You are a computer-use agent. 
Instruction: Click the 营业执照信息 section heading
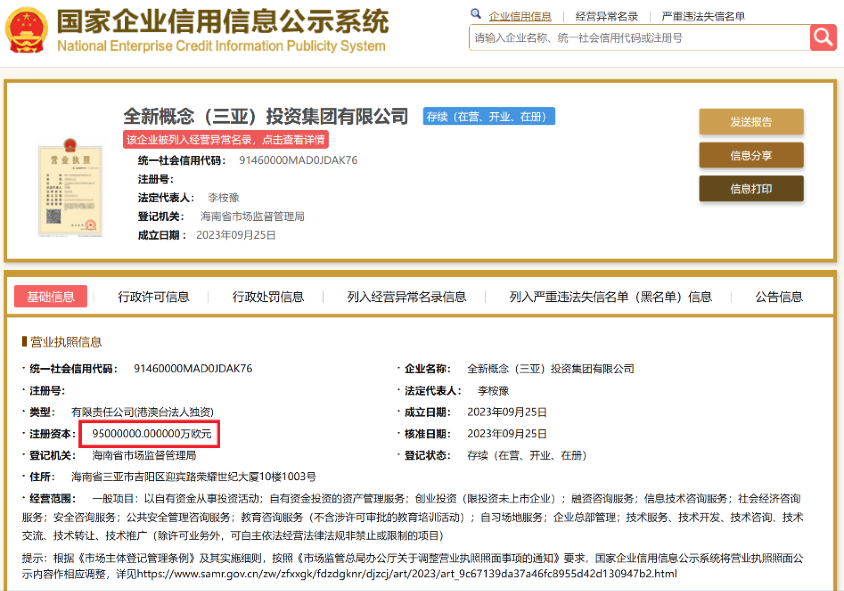[65, 342]
